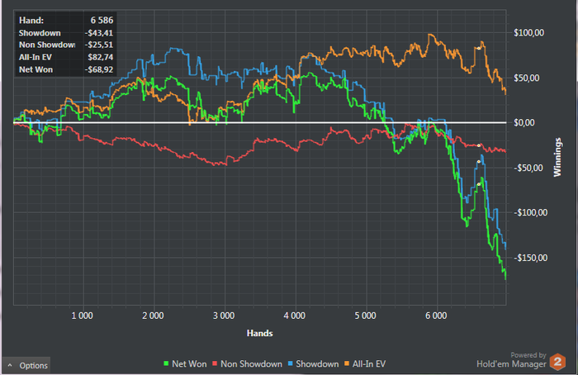
Task: Expand the Options panel
Action: click(x=26, y=365)
